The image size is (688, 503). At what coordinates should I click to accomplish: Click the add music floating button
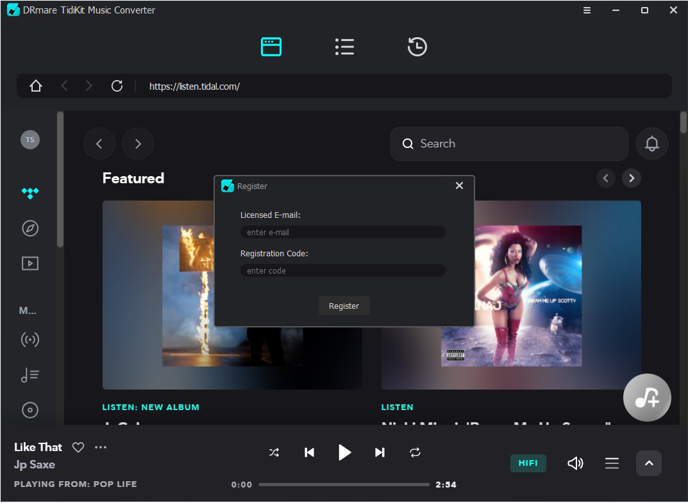coord(647,398)
